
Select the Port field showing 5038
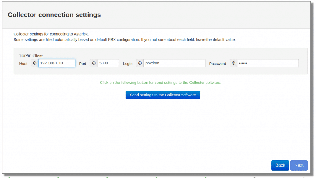pyautogui.click(x=108, y=63)
